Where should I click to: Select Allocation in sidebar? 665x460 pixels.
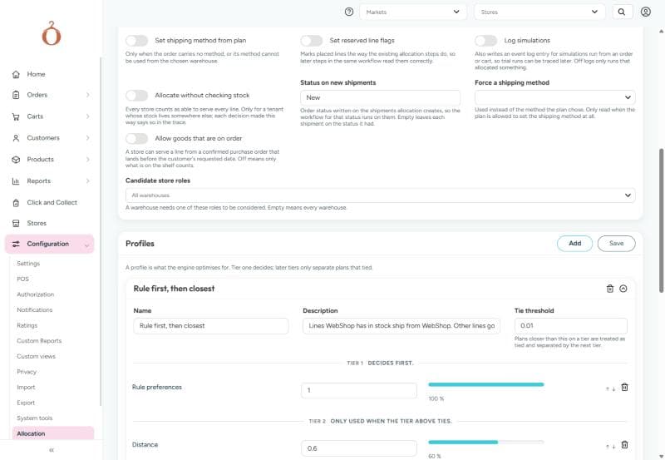coord(53,433)
